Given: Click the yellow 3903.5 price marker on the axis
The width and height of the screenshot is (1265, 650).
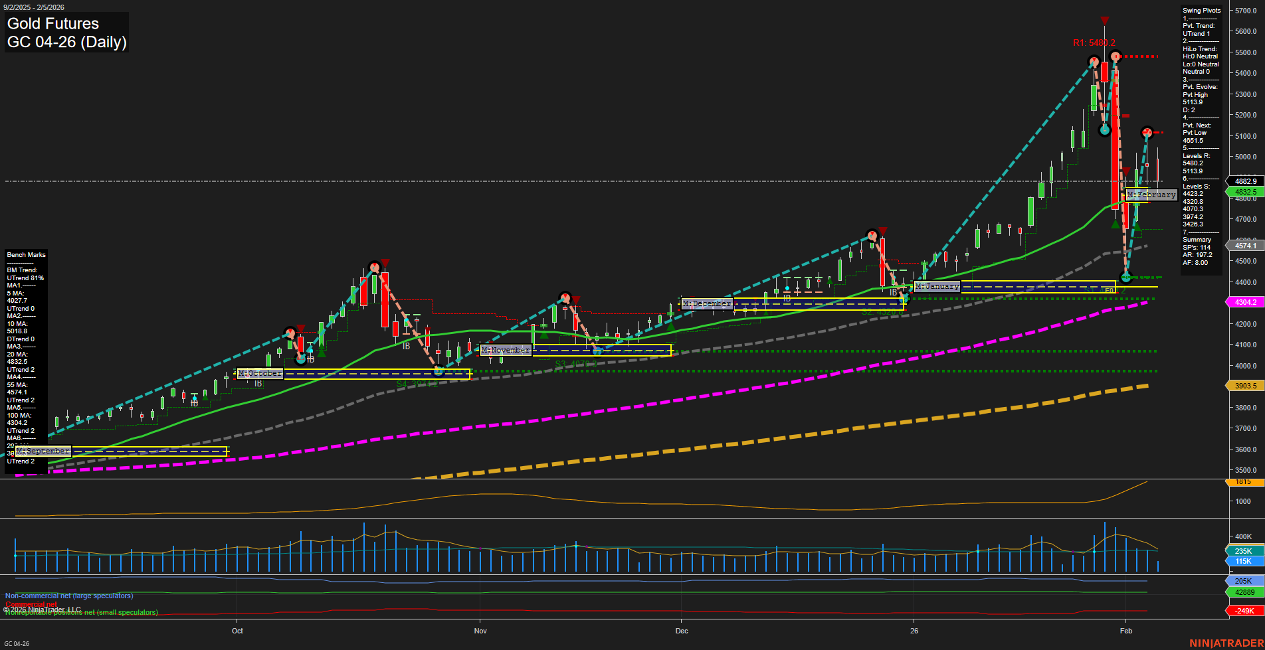Looking at the screenshot, I should tap(1244, 385).
